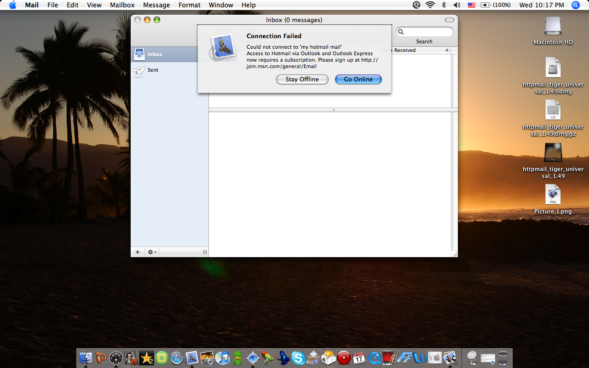Open the blue compass app in the Dock
Screen dimensions: 589x368
coord(253,358)
